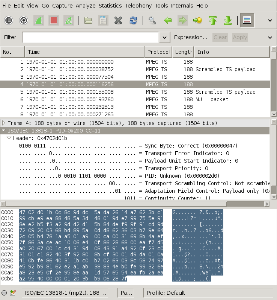Open the filter history dropdown
This screenshot has width=277, height=300.
pos(164,37)
